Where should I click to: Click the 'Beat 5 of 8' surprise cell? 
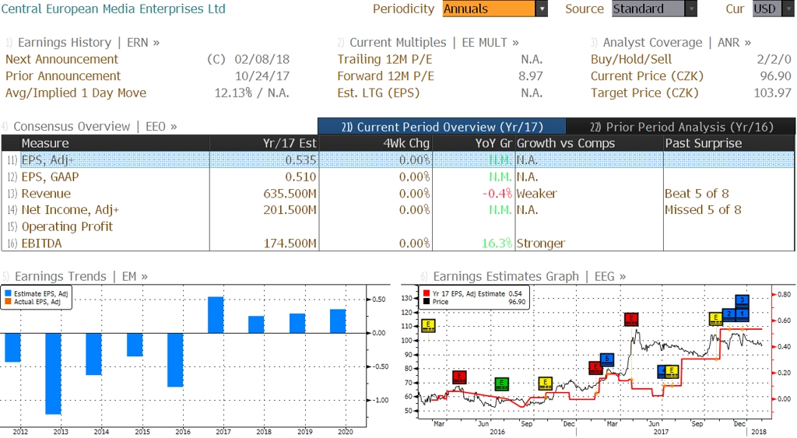[x=697, y=194]
